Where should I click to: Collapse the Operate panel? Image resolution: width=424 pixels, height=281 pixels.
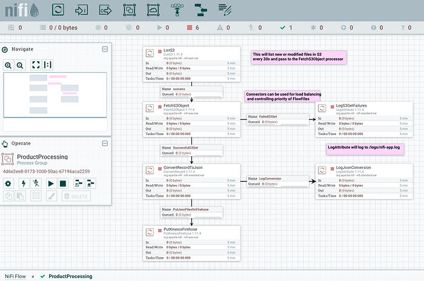[x=105, y=144]
